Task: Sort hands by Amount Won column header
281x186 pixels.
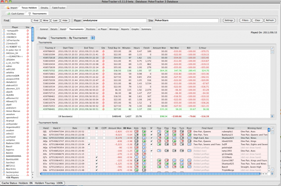Action: pyautogui.click(x=115, y=127)
